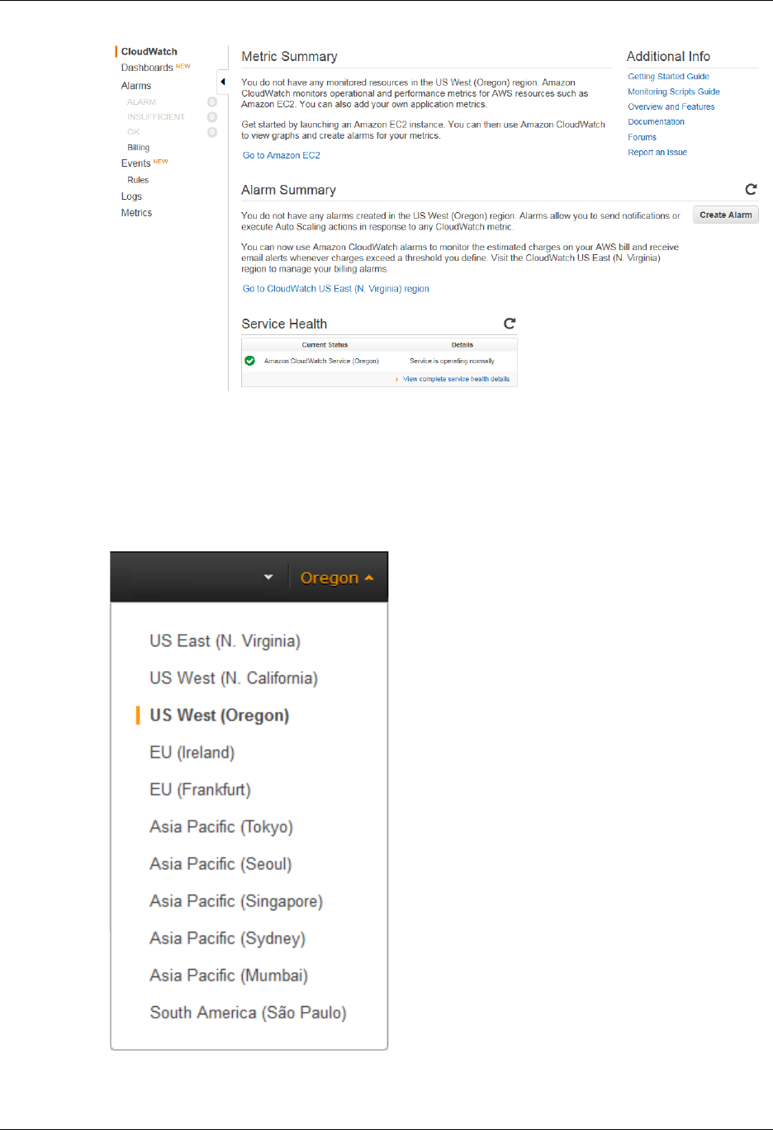
Task: Open the Go to Amazon EC2 link
Action: click(x=282, y=155)
